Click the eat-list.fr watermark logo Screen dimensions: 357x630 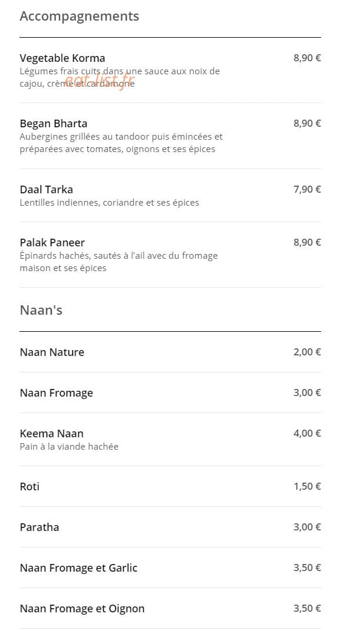point(99,81)
